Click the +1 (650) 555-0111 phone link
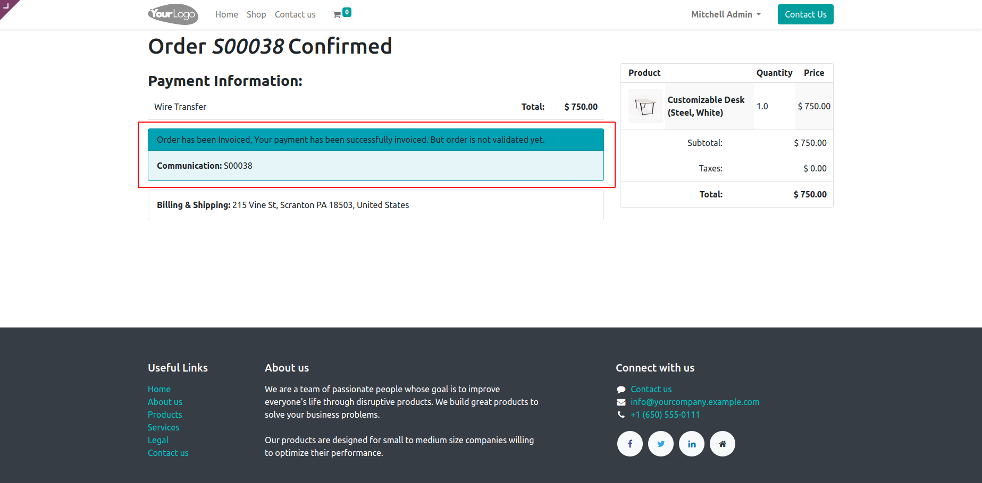Image resolution: width=982 pixels, height=483 pixels. point(665,415)
